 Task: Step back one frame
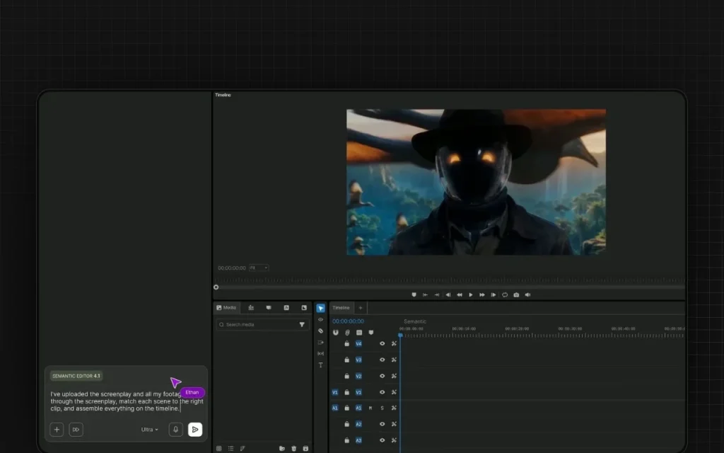[x=448, y=295]
